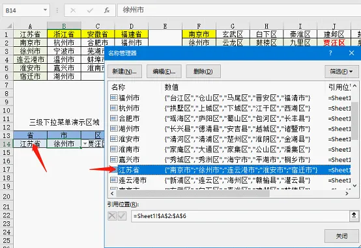
Task: Click the cancel (X) icon in formula bar
Action: [73, 10]
